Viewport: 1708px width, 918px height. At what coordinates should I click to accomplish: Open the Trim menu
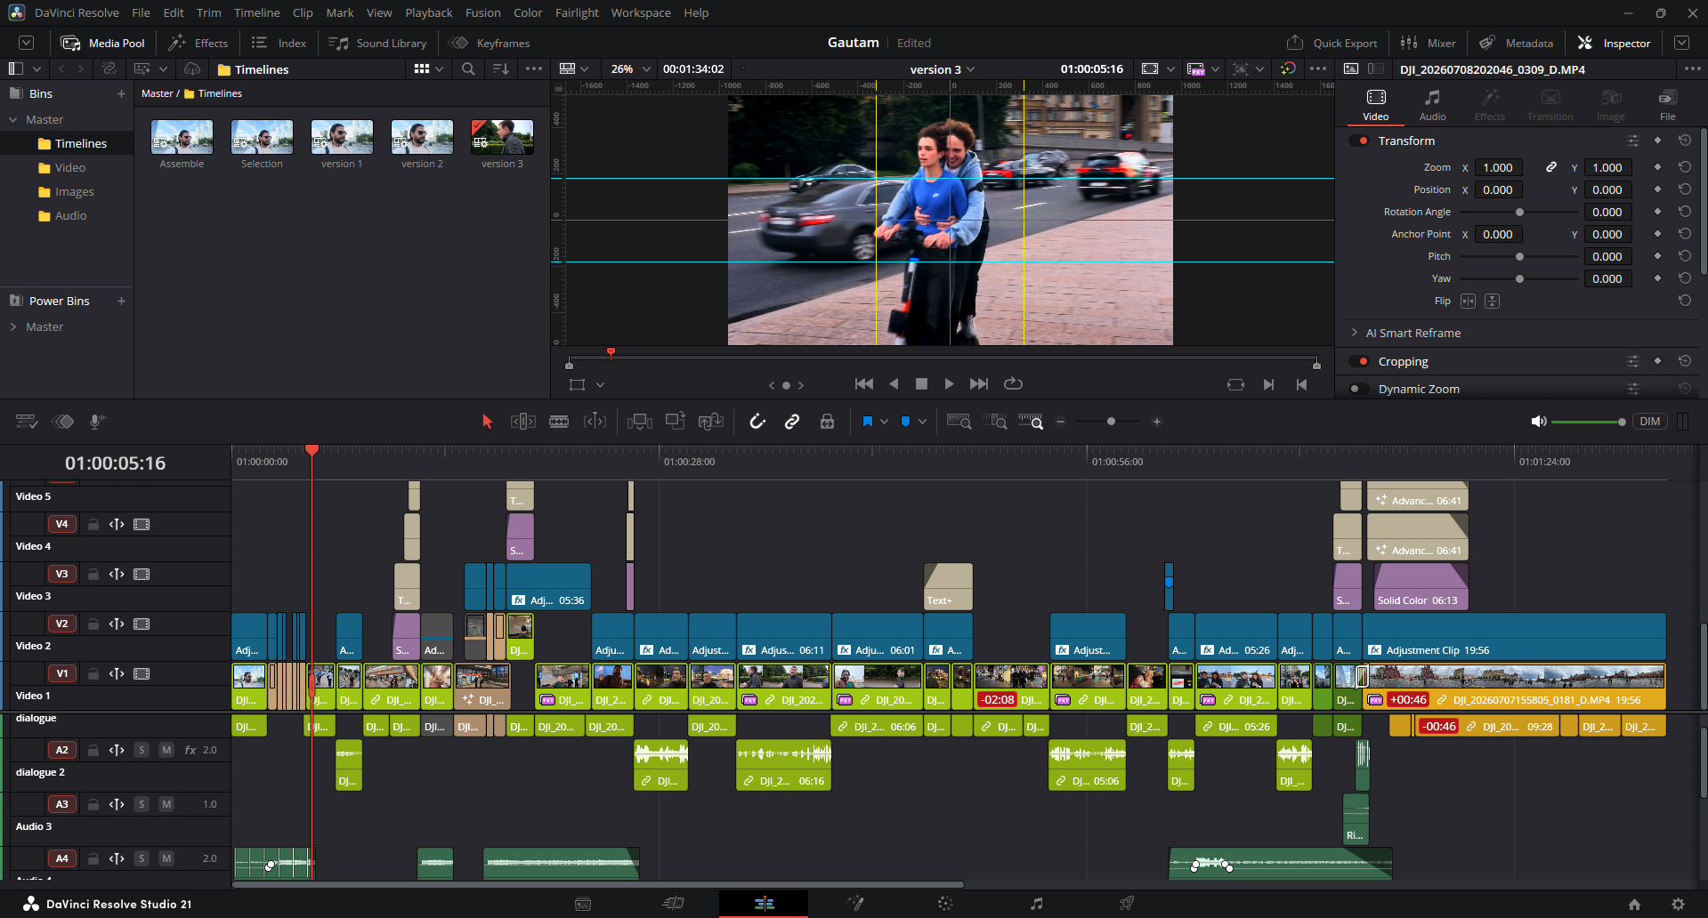[209, 12]
